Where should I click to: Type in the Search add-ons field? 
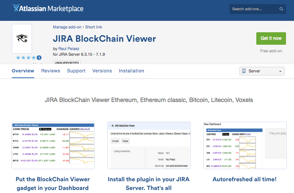pos(254,9)
